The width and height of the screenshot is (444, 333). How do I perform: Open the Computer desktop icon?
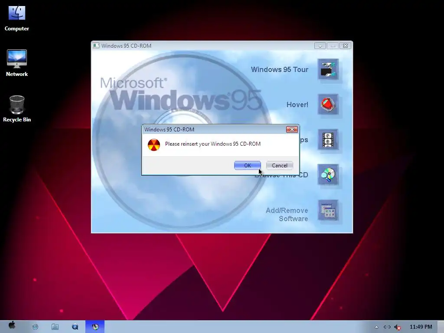tap(17, 18)
